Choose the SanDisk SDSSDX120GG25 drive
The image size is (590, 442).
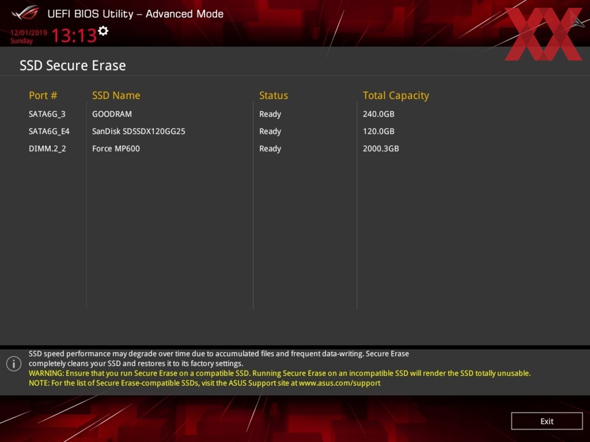click(138, 131)
